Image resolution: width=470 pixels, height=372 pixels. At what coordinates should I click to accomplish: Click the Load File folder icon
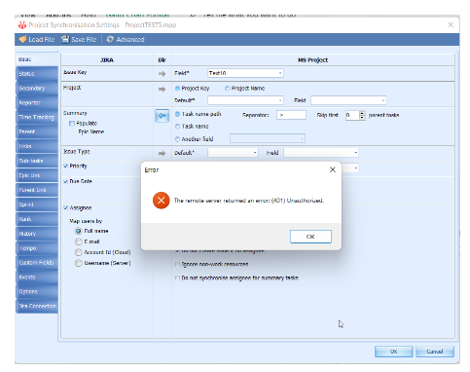click(x=22, y=39)
